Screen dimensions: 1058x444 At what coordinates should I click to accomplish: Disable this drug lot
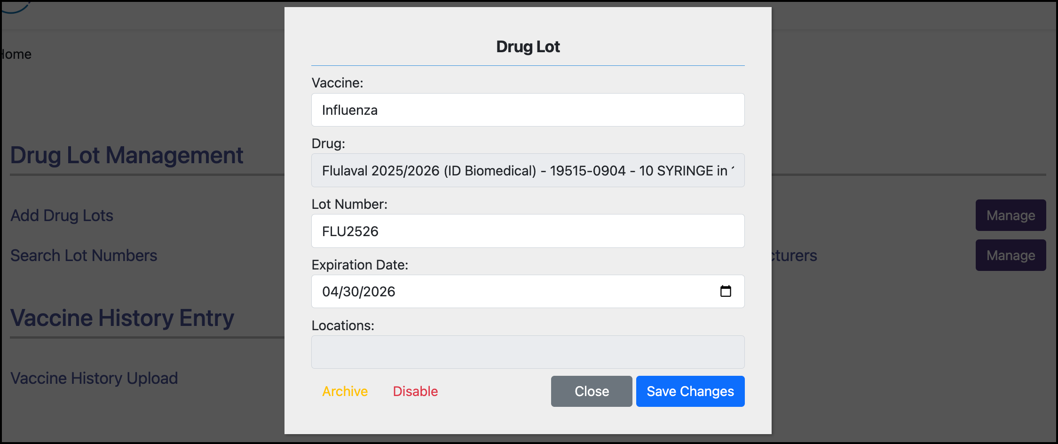coord(415,391)
